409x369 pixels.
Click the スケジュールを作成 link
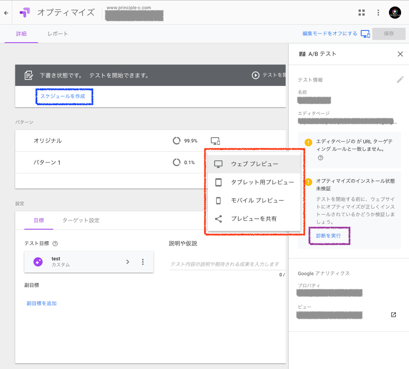coord(63,96)
